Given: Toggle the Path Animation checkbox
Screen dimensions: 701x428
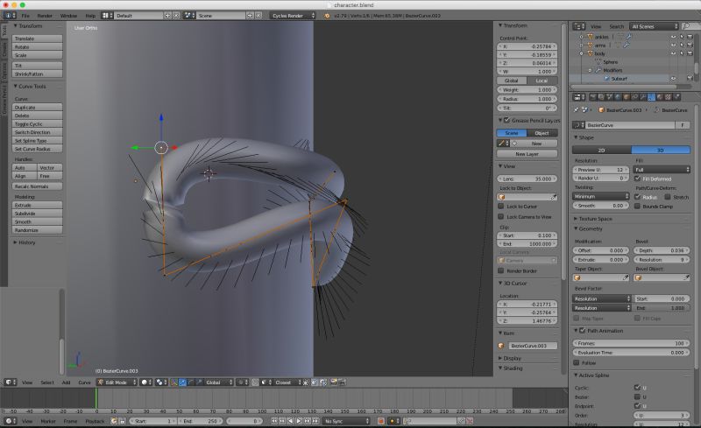Looking at the screenshot, I should (x=582, y=331).
